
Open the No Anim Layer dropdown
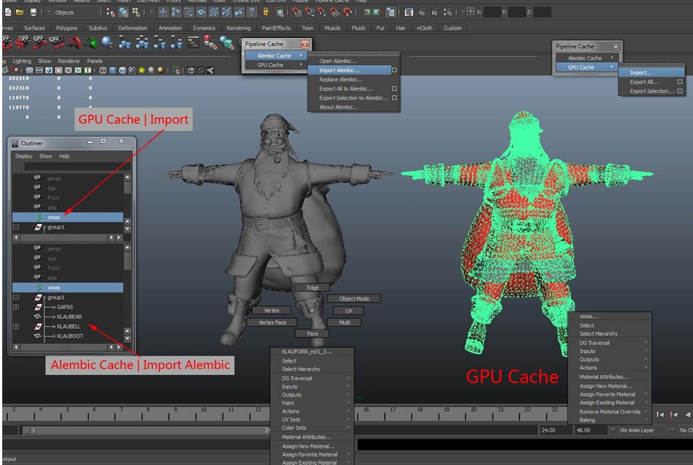[638, 430]
